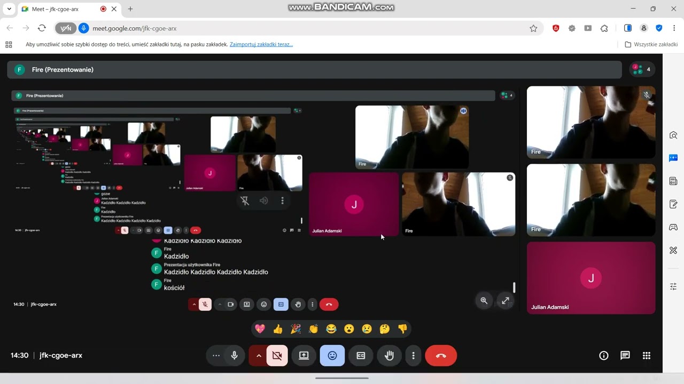
Task: Raise your hand in the main control bar
Action: pyautogui.click(x=389, y=356)
